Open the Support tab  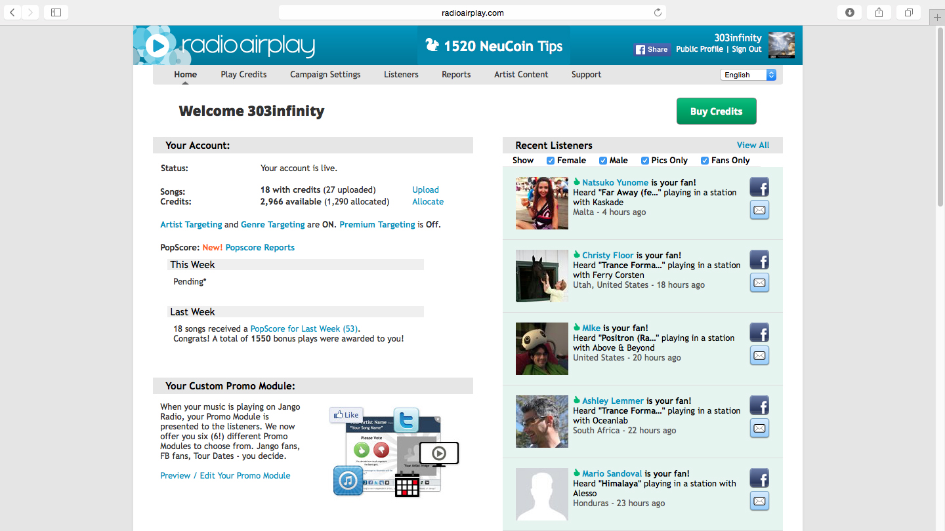pos(586,74)
